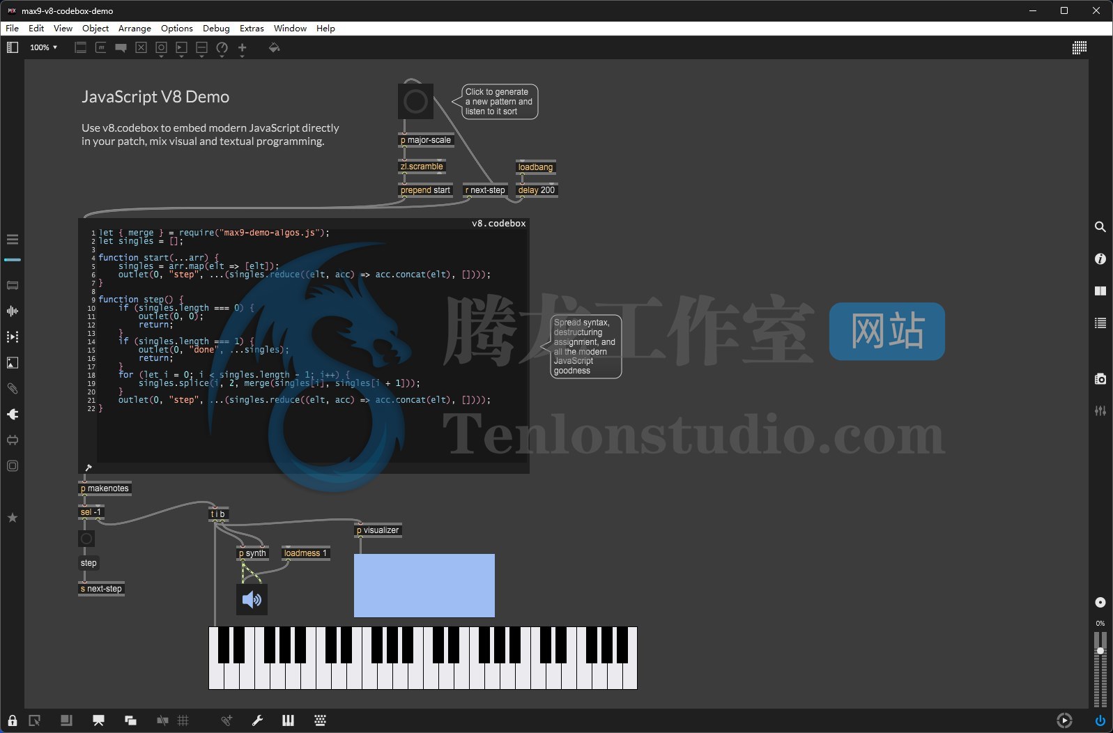
Task: Toggle the grid display in bottom toolbar
Action: tap(183, 720)
